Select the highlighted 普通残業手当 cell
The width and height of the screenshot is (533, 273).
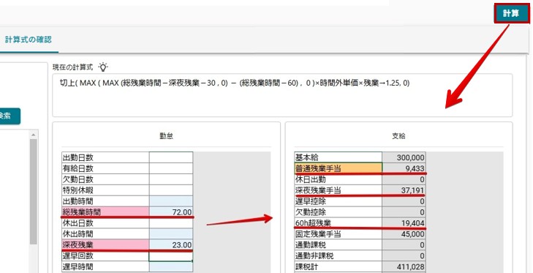point(339,168)
